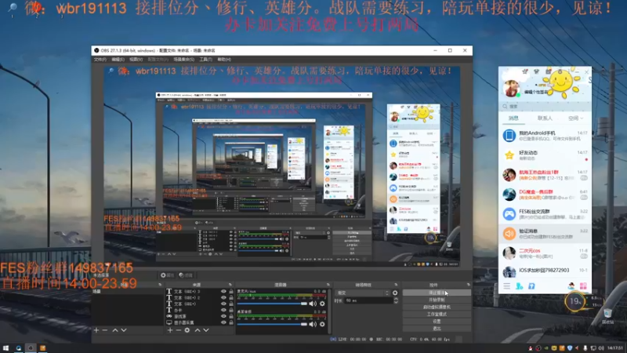Open settings gear for the second mixer track
The height and width of the screenshot is (353, 627).
(x=322, y=324)
